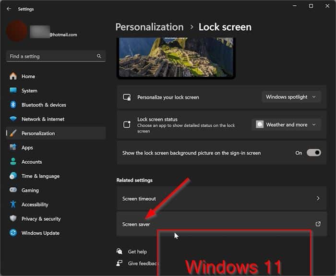
Task: Click the System monitor icon
Action: [13, 90]
